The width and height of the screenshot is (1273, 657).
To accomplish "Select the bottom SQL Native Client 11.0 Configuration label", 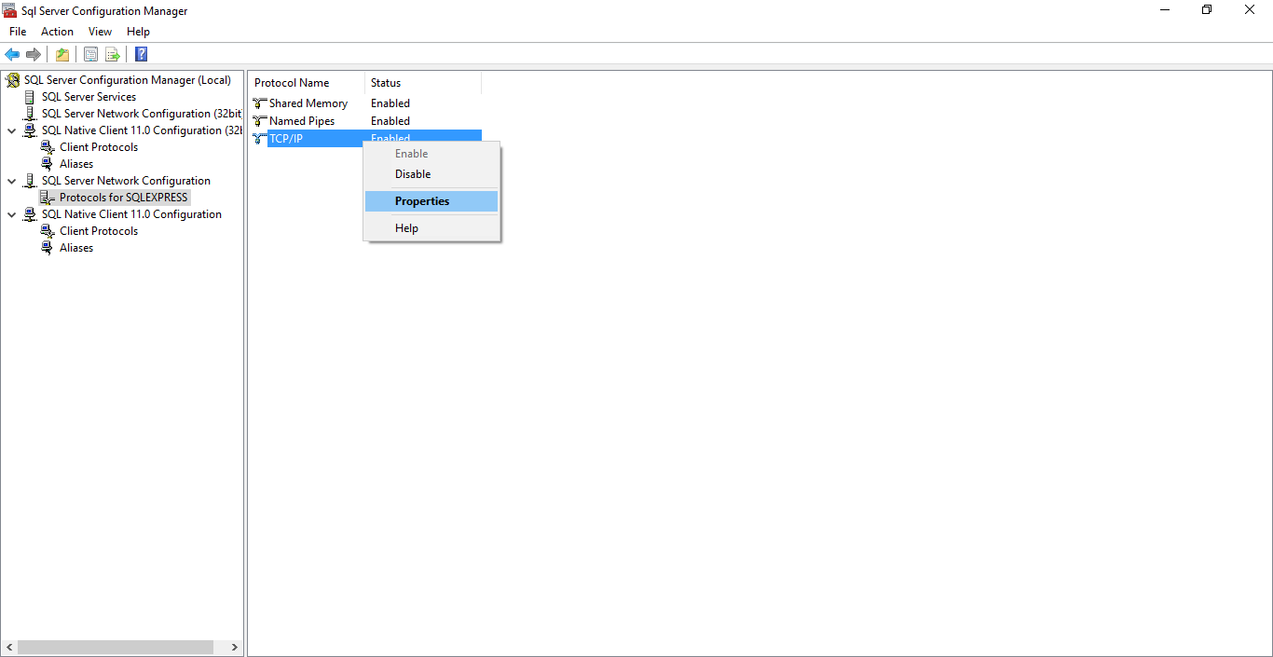I will 131,214.
